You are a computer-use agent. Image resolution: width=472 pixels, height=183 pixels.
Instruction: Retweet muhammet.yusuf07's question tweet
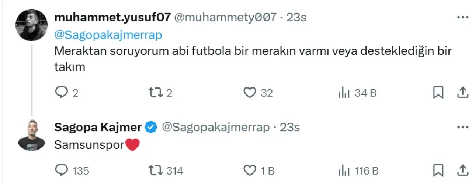tap(154, 93)
